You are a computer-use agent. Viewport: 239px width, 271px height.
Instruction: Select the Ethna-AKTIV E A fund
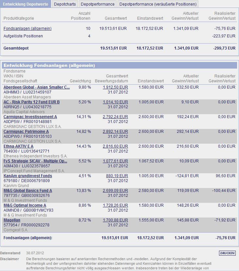[18, 146]
